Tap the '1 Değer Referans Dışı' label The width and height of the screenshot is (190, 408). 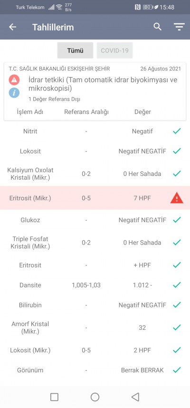[x=55, y=99]
